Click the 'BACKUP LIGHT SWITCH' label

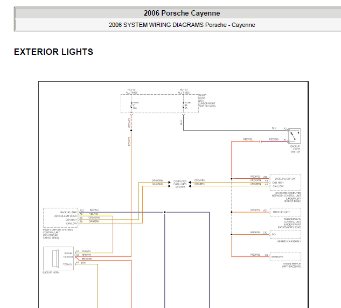[x=295, y=149]
